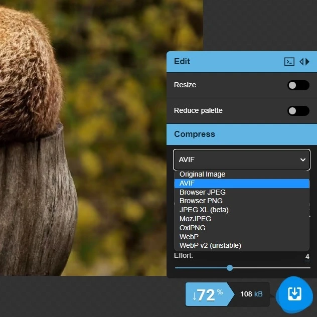Click the 72% size reduction badge
The image size is (317, 317).
coord(207,294)
